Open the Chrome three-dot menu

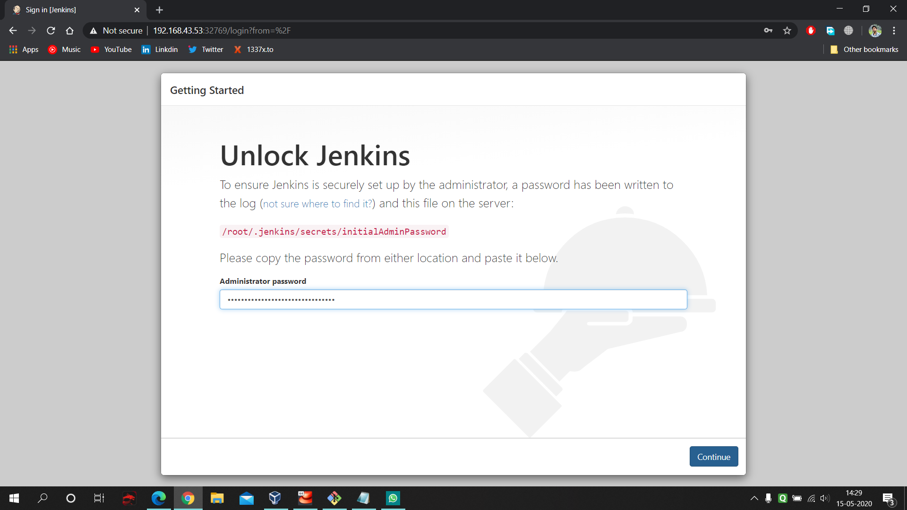(894, 31)
